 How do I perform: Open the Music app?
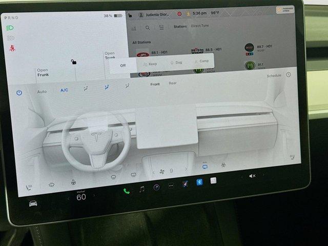142,189
